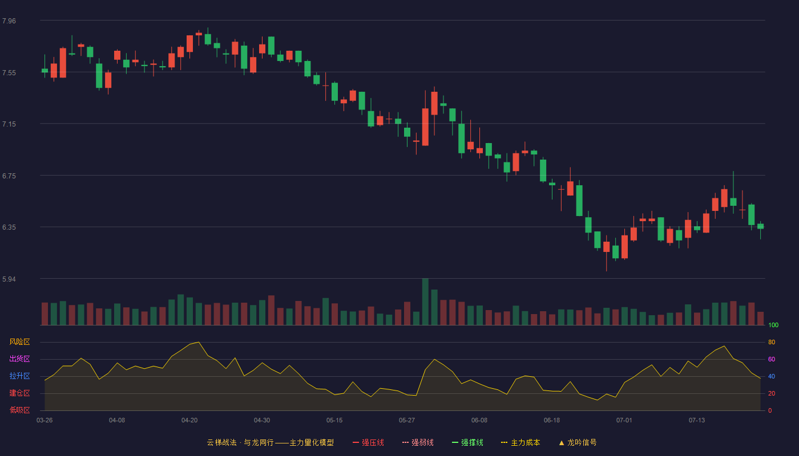The width and height of the screenshot is (799, 456).
Task: Click the 20 indicator scale value
Action: tap(772, 394)
